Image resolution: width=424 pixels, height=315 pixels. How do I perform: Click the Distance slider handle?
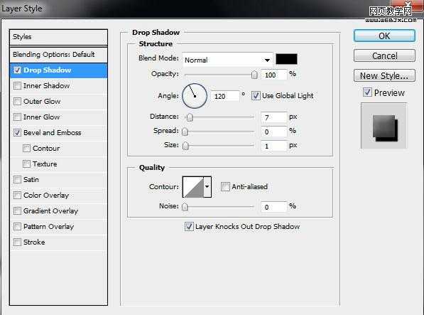coord(190,117)
